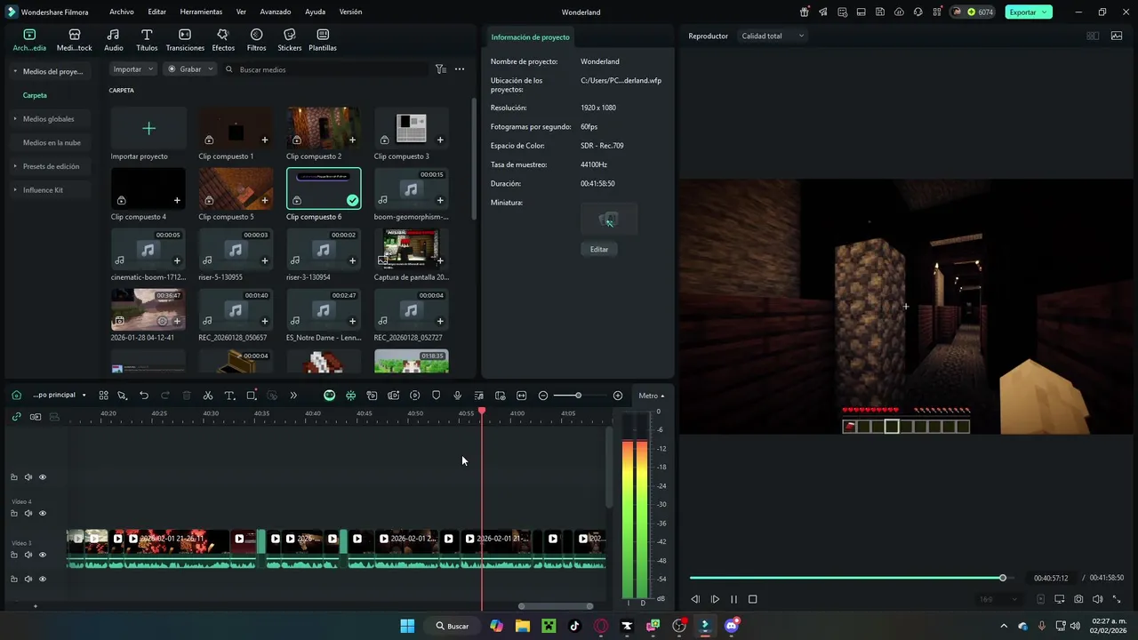Mute the Vídeo 3 track speaker
The width and height of the screenshot is (1138, 640).
[28, 555]
